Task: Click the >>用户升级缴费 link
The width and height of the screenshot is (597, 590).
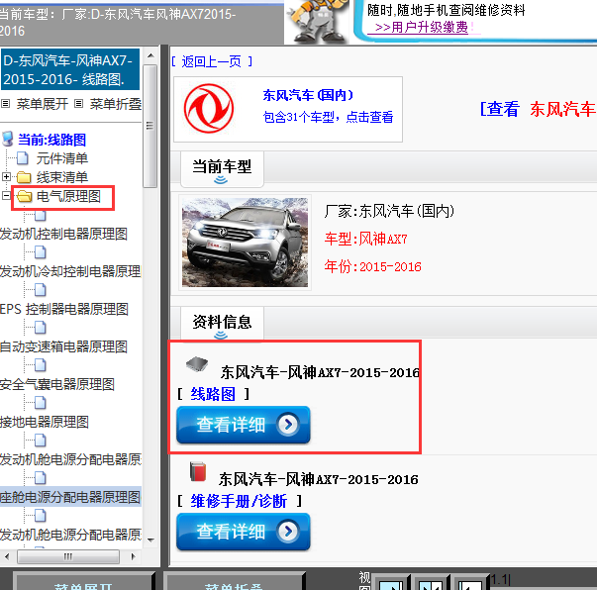Action: point(421,27)
